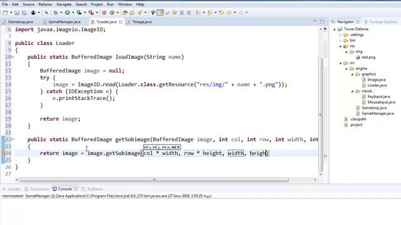
Task: Click the Open Type icon
Action: (x=125, y=12)
